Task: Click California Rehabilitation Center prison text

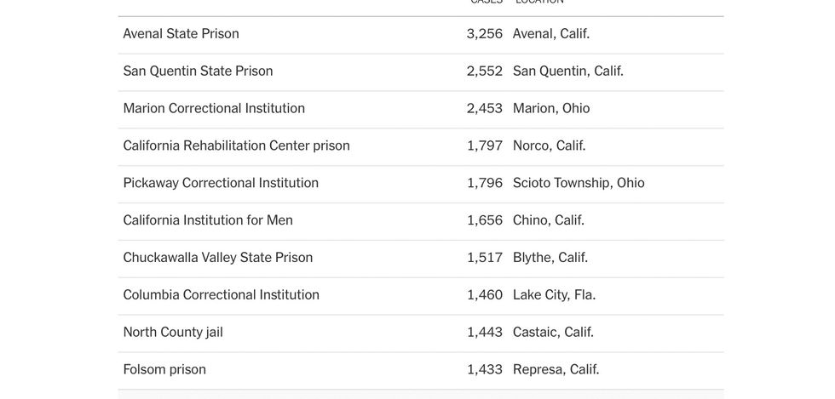Action: (x=237, y=145)
